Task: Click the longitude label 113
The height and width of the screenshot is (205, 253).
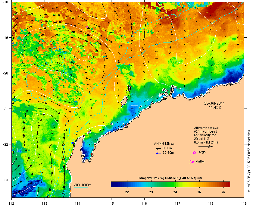Action: pyautogui.click(x=45, y=203)
